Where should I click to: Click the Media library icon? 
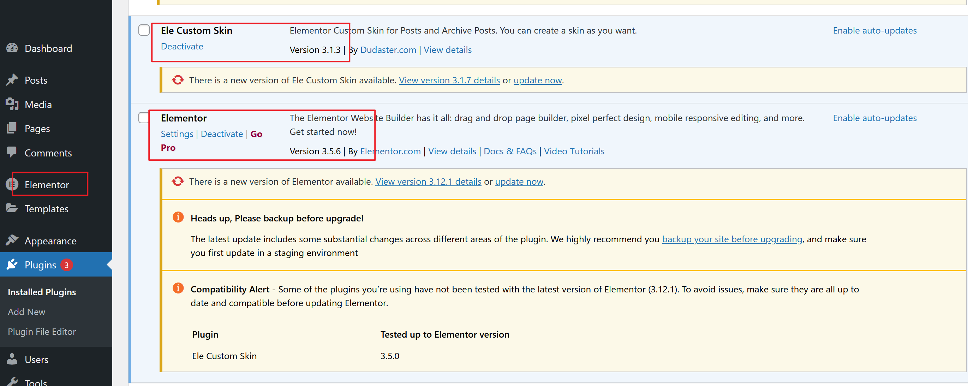[12, 104]
